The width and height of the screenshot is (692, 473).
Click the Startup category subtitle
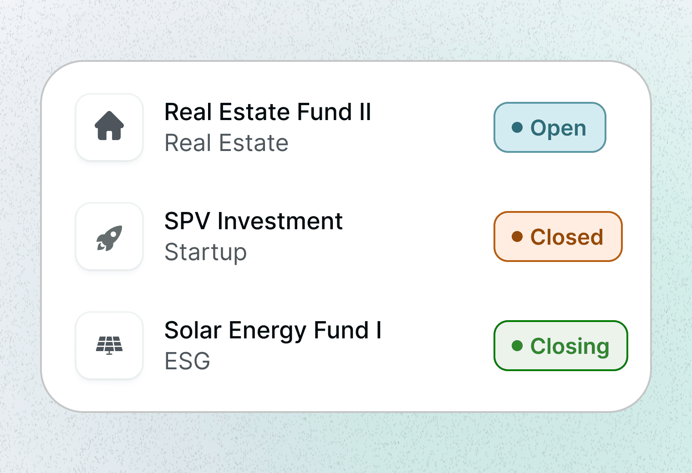pyautogui.click(x=205, y=253)
